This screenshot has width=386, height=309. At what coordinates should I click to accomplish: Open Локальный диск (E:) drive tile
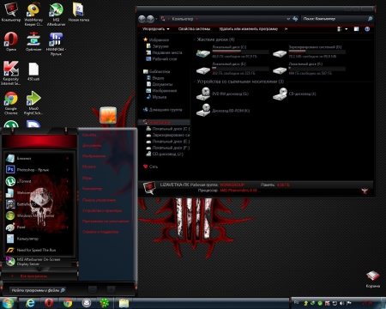pyautogui.click(x=233, y=69)
